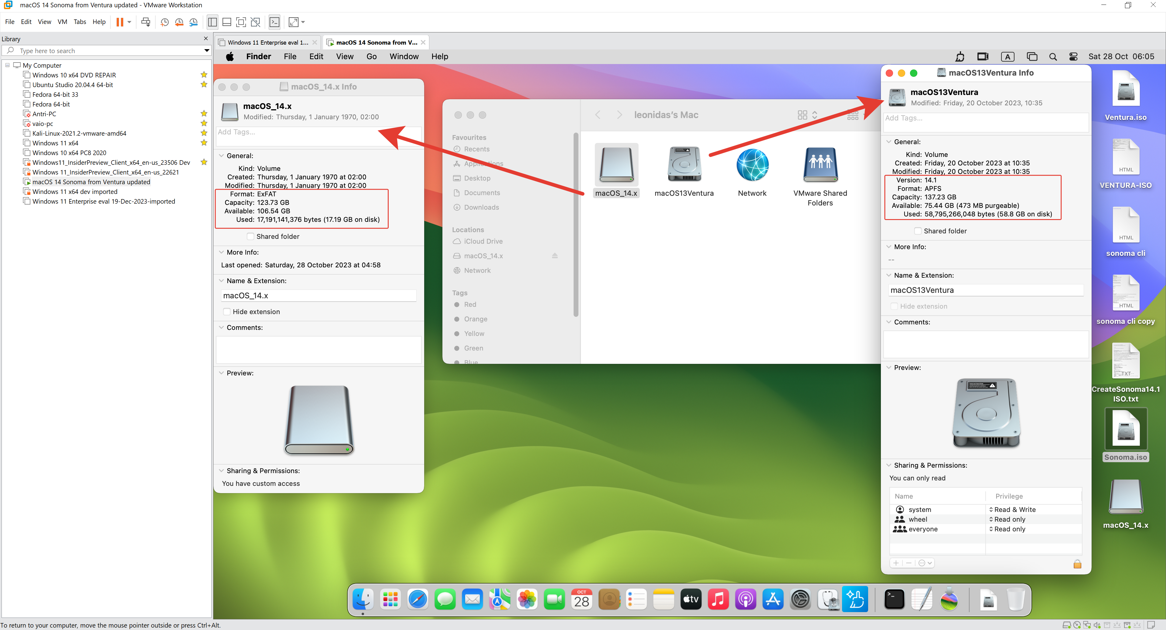Viewport: 1166px width, 630px height.
Task: Enter full screen mode in VMware toolbar
Action: [x=241, y=22]
